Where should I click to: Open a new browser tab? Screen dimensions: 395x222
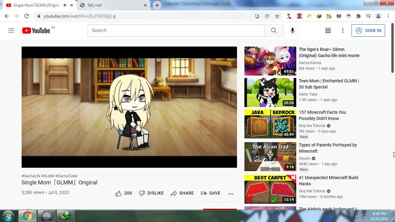[x=157, y=5]
